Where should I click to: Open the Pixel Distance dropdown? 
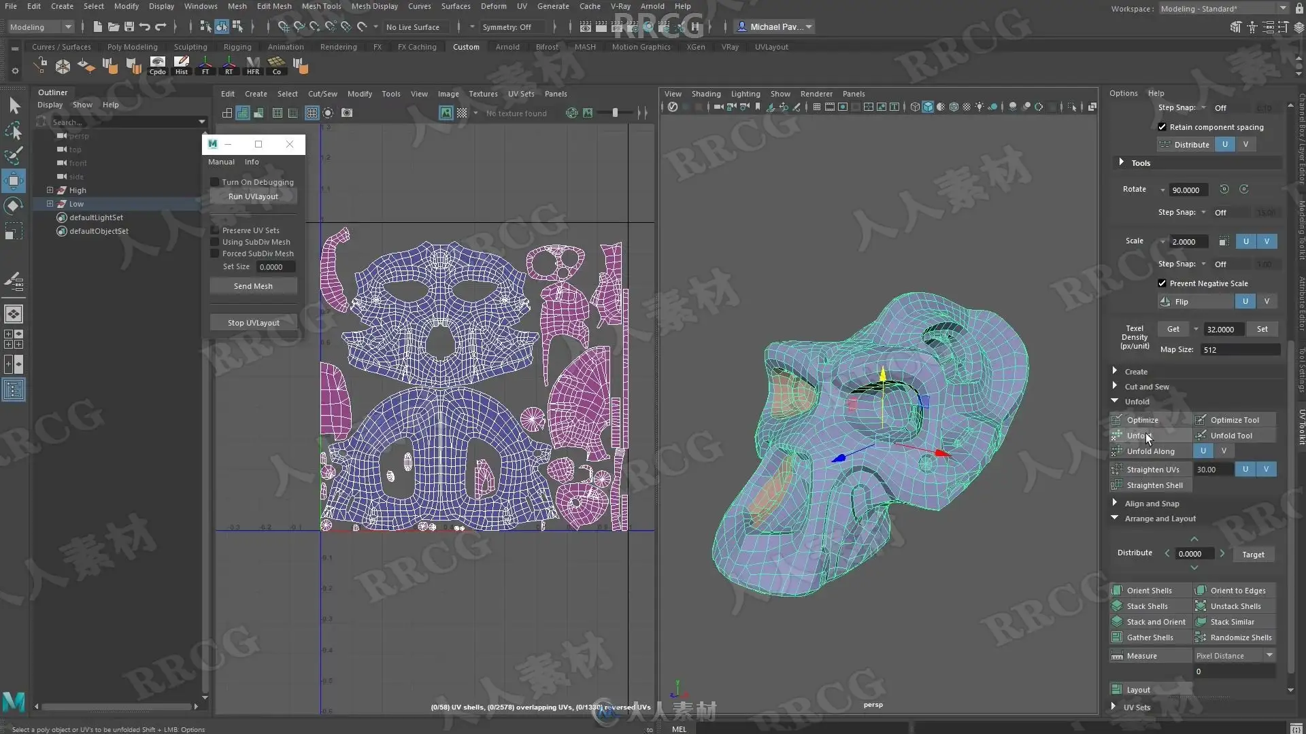coord(1234,655)
